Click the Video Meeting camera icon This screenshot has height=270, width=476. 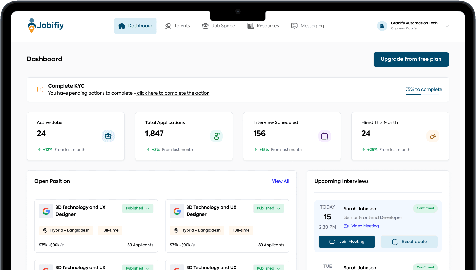point(346,226)
